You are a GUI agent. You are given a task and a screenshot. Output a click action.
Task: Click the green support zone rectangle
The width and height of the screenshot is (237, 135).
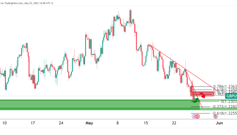95,105
